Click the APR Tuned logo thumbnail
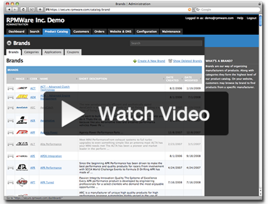The width and height of the screenshot is (270, 204). click(22, 182)
